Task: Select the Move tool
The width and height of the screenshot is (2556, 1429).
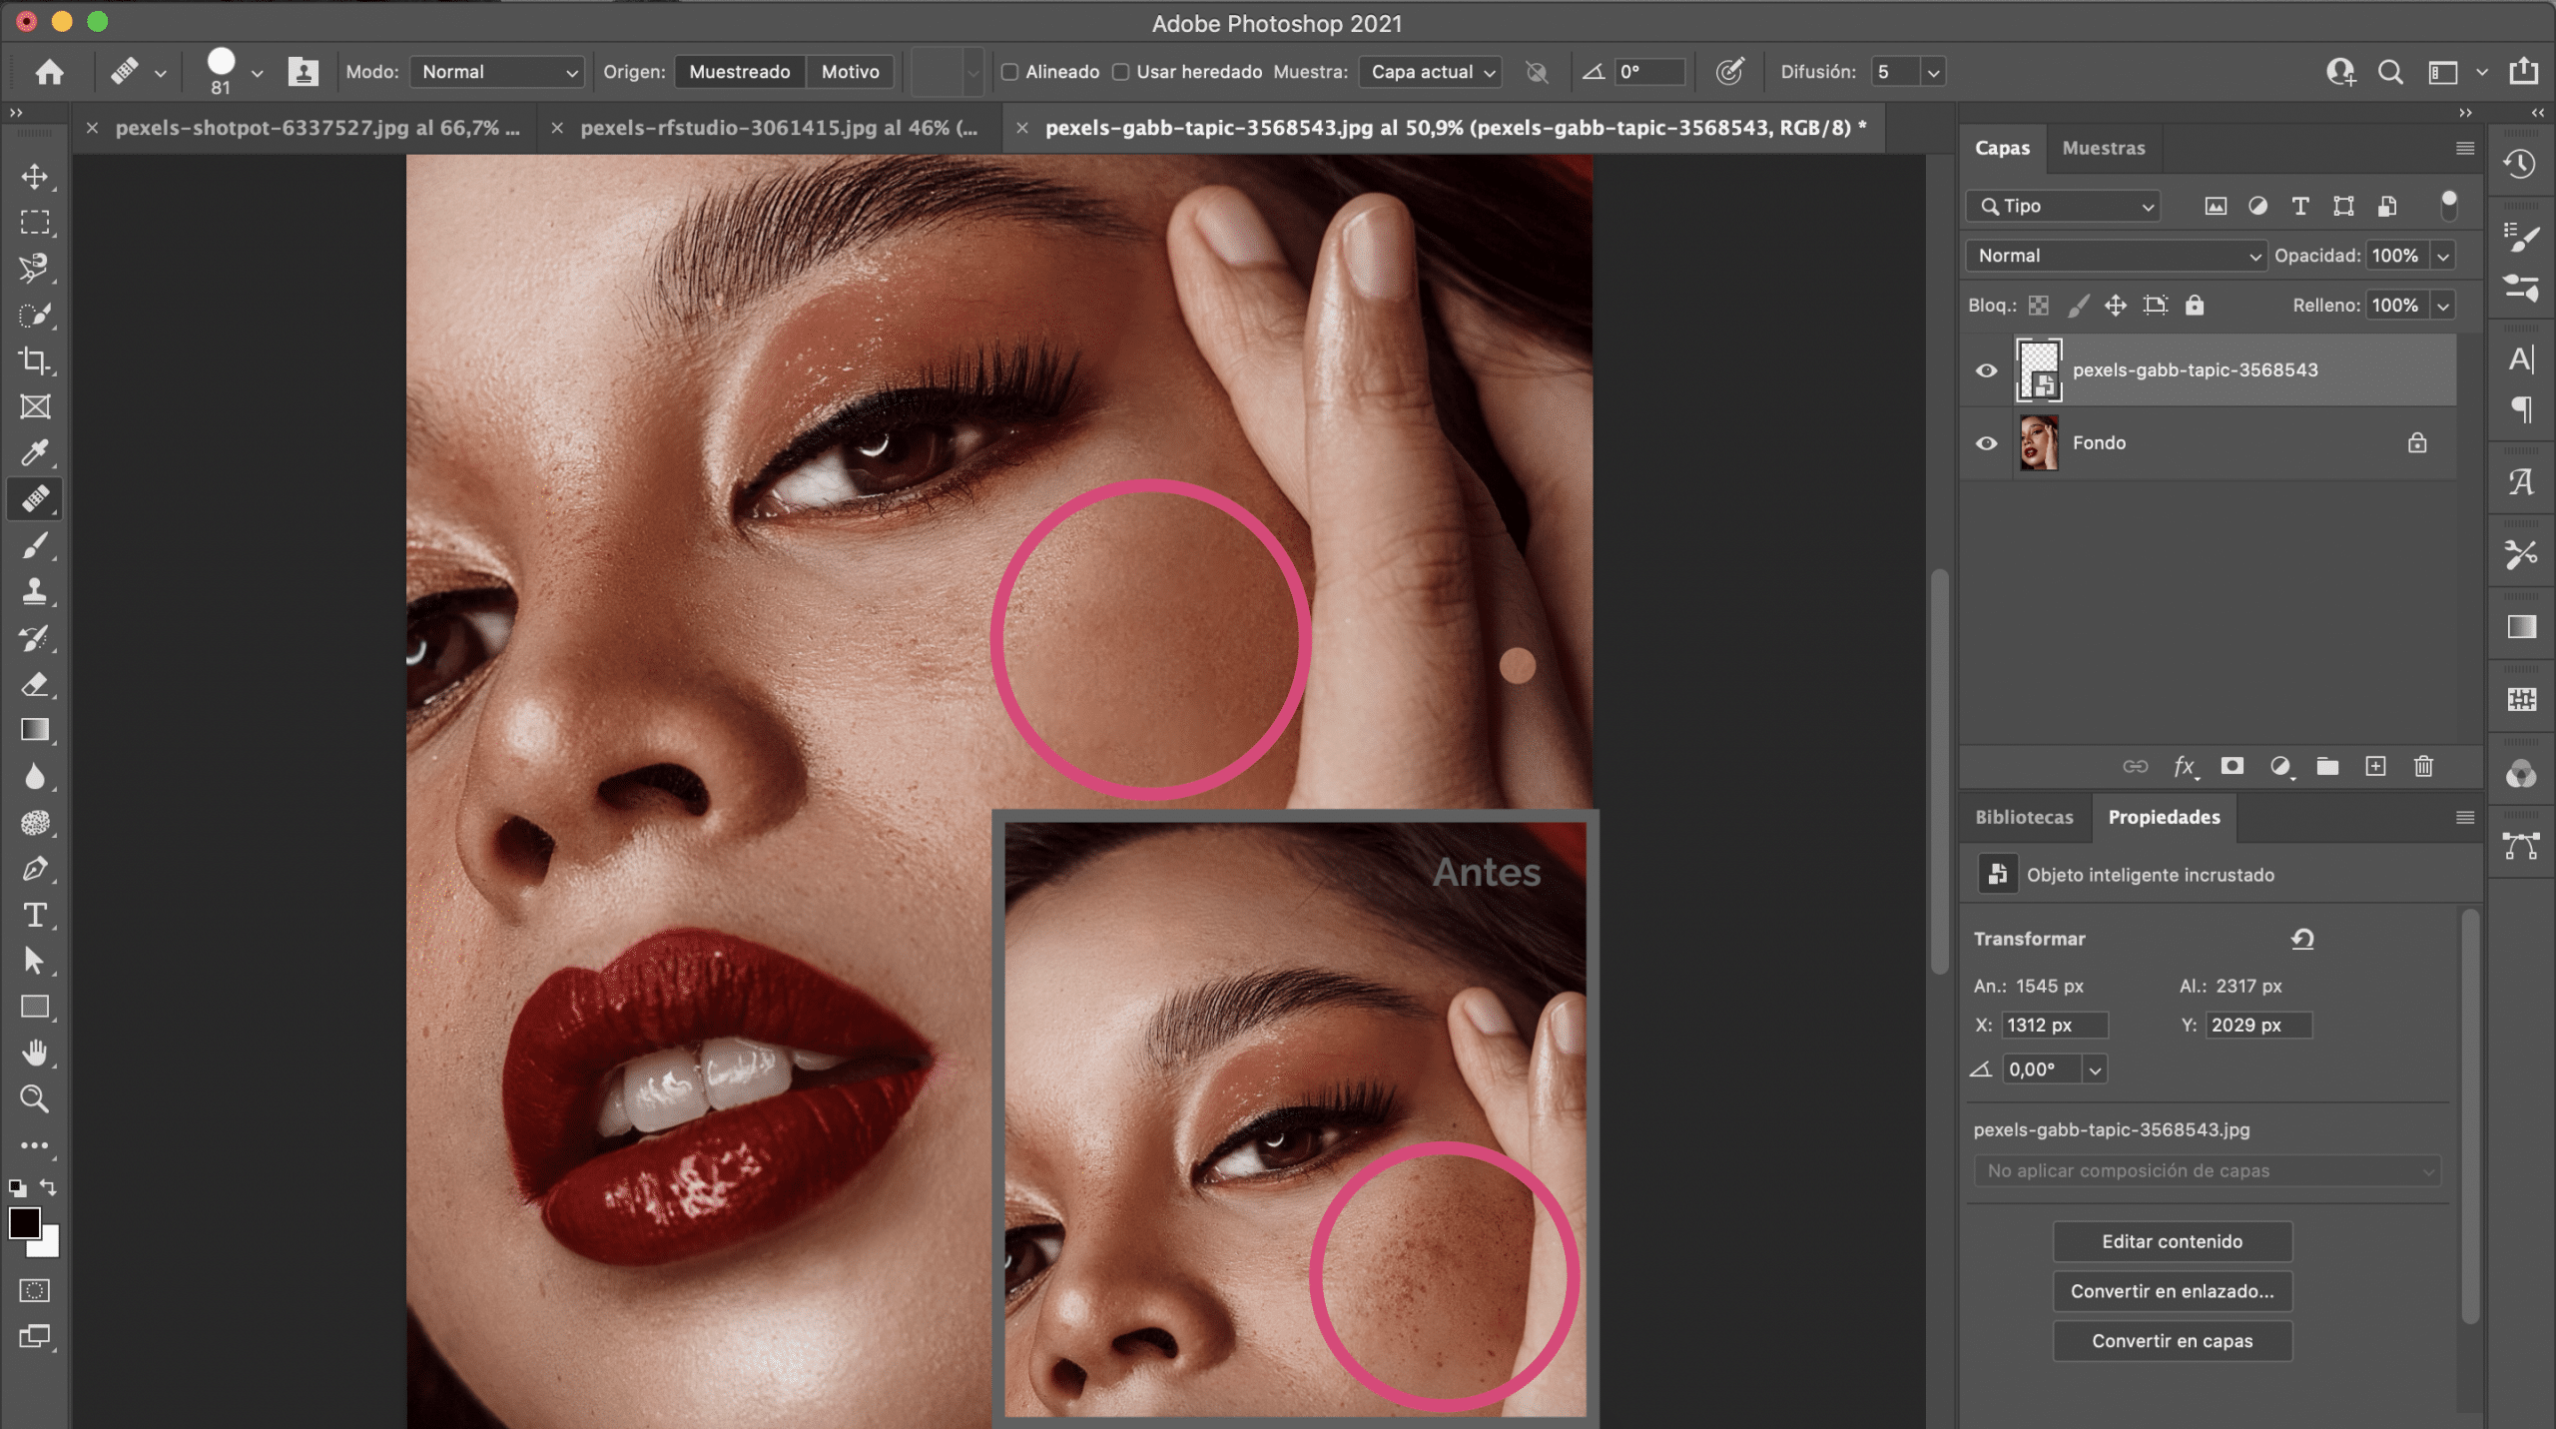Action: coord(35,176)
